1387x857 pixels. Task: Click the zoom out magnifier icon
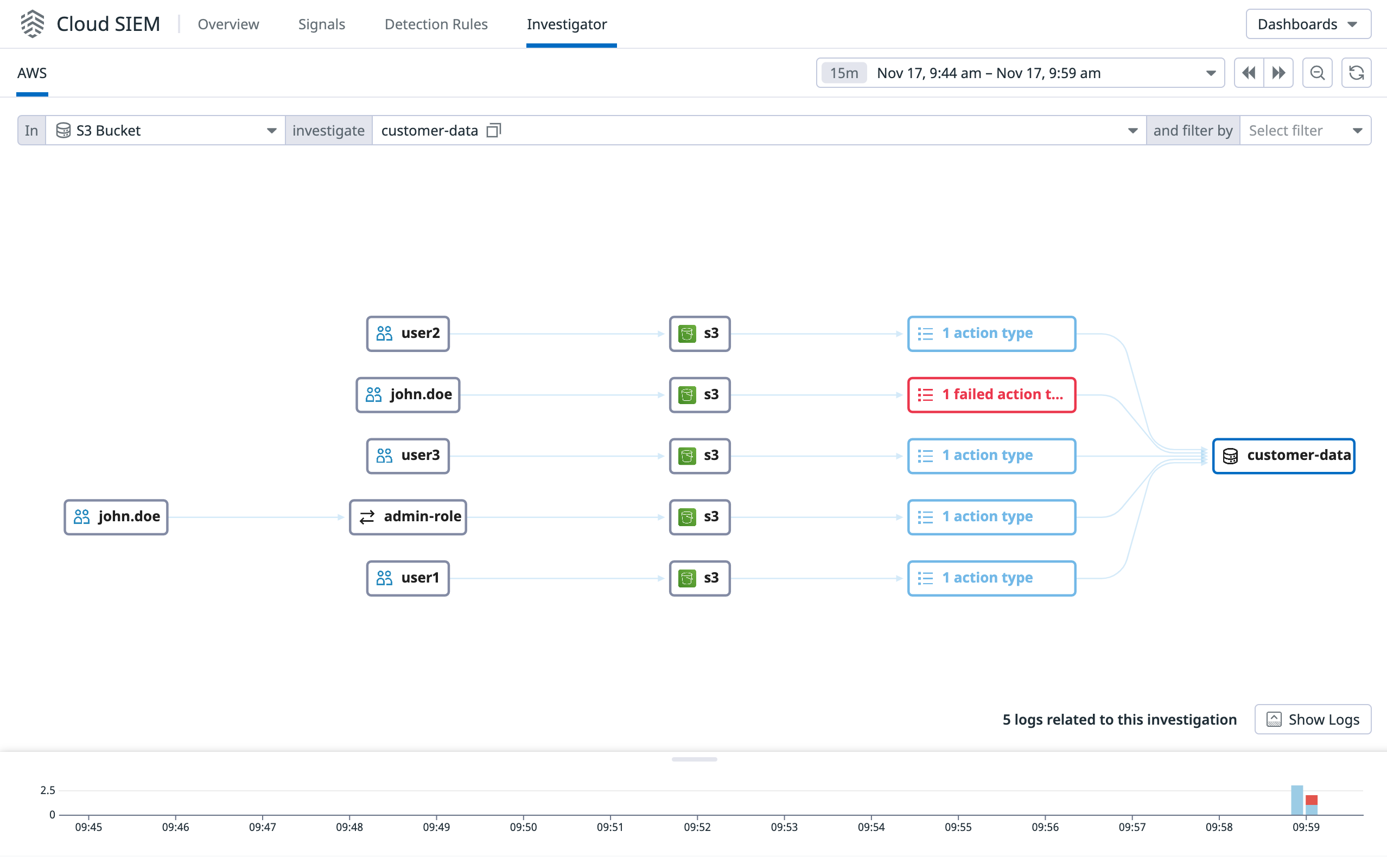[1317, 73]
